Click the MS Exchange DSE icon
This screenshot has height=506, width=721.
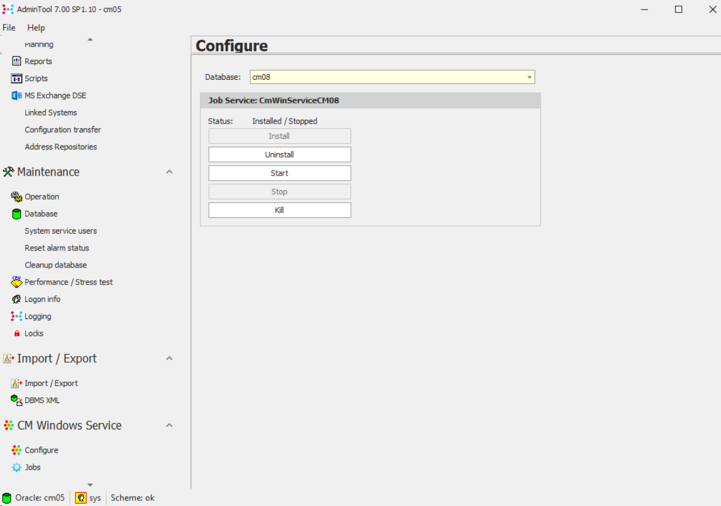tap(16, 95)
